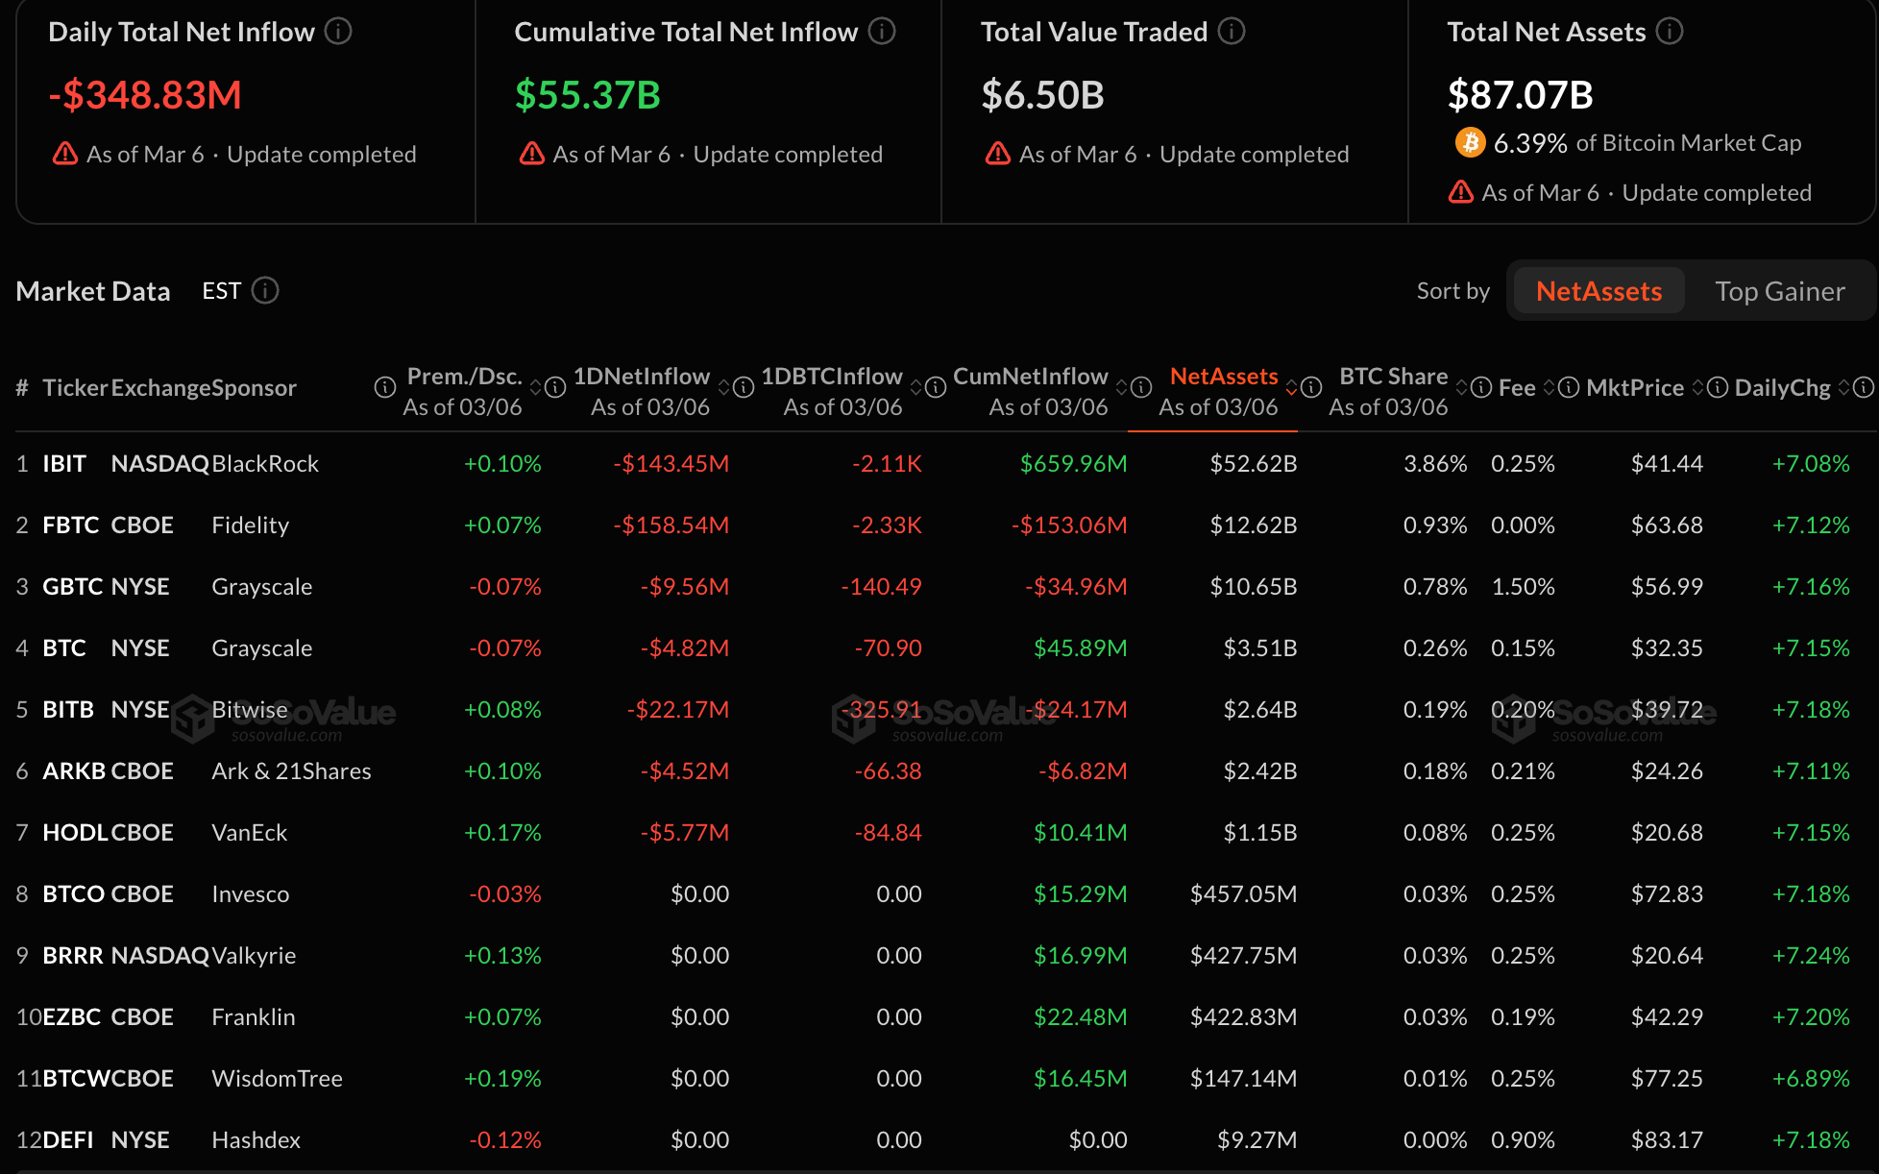Open the GBTC ticker link
This screenshot has width=1879, height=1174.
click(72, 587)
